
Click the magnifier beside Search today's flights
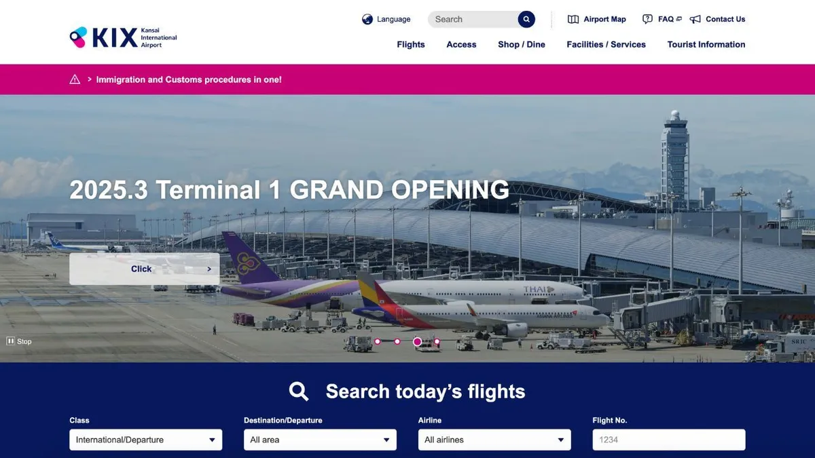(x=299, y=392)
